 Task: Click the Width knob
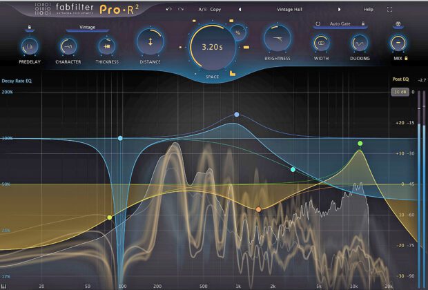pos(321,43)
